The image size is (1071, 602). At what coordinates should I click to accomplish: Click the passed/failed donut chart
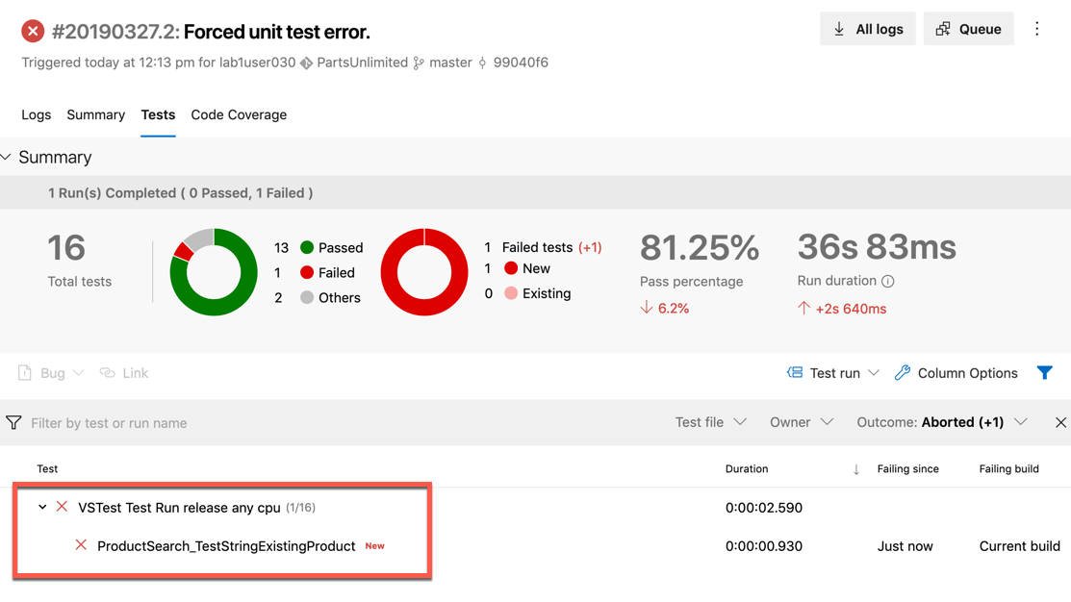point(214,272)
